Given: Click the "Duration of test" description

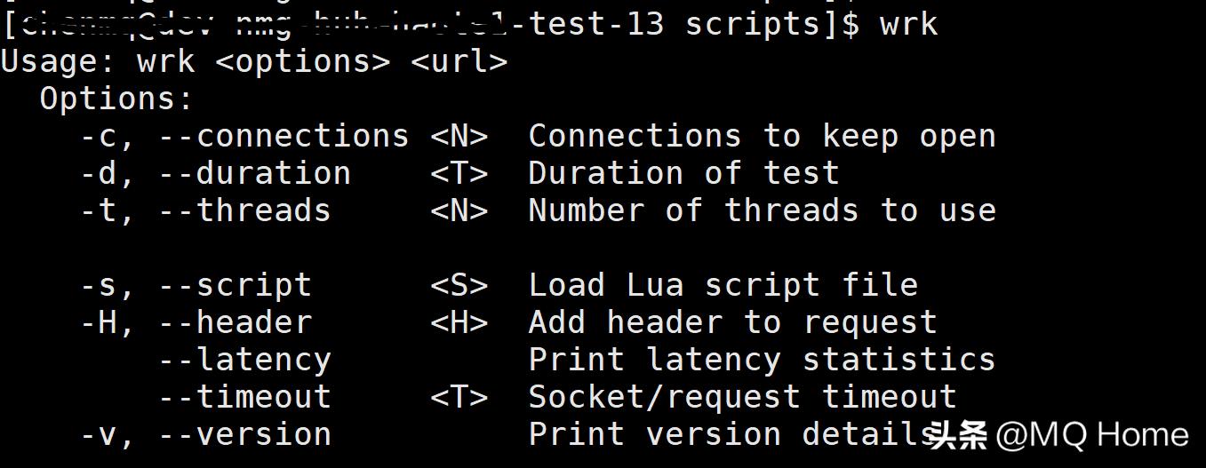Looking at the screenshot, I should 683,174.
